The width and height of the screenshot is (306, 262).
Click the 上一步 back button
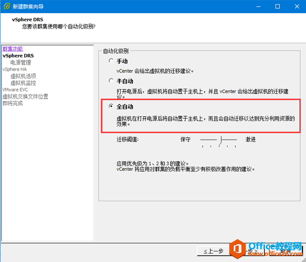pyautogui.click(x=213, y=251)
